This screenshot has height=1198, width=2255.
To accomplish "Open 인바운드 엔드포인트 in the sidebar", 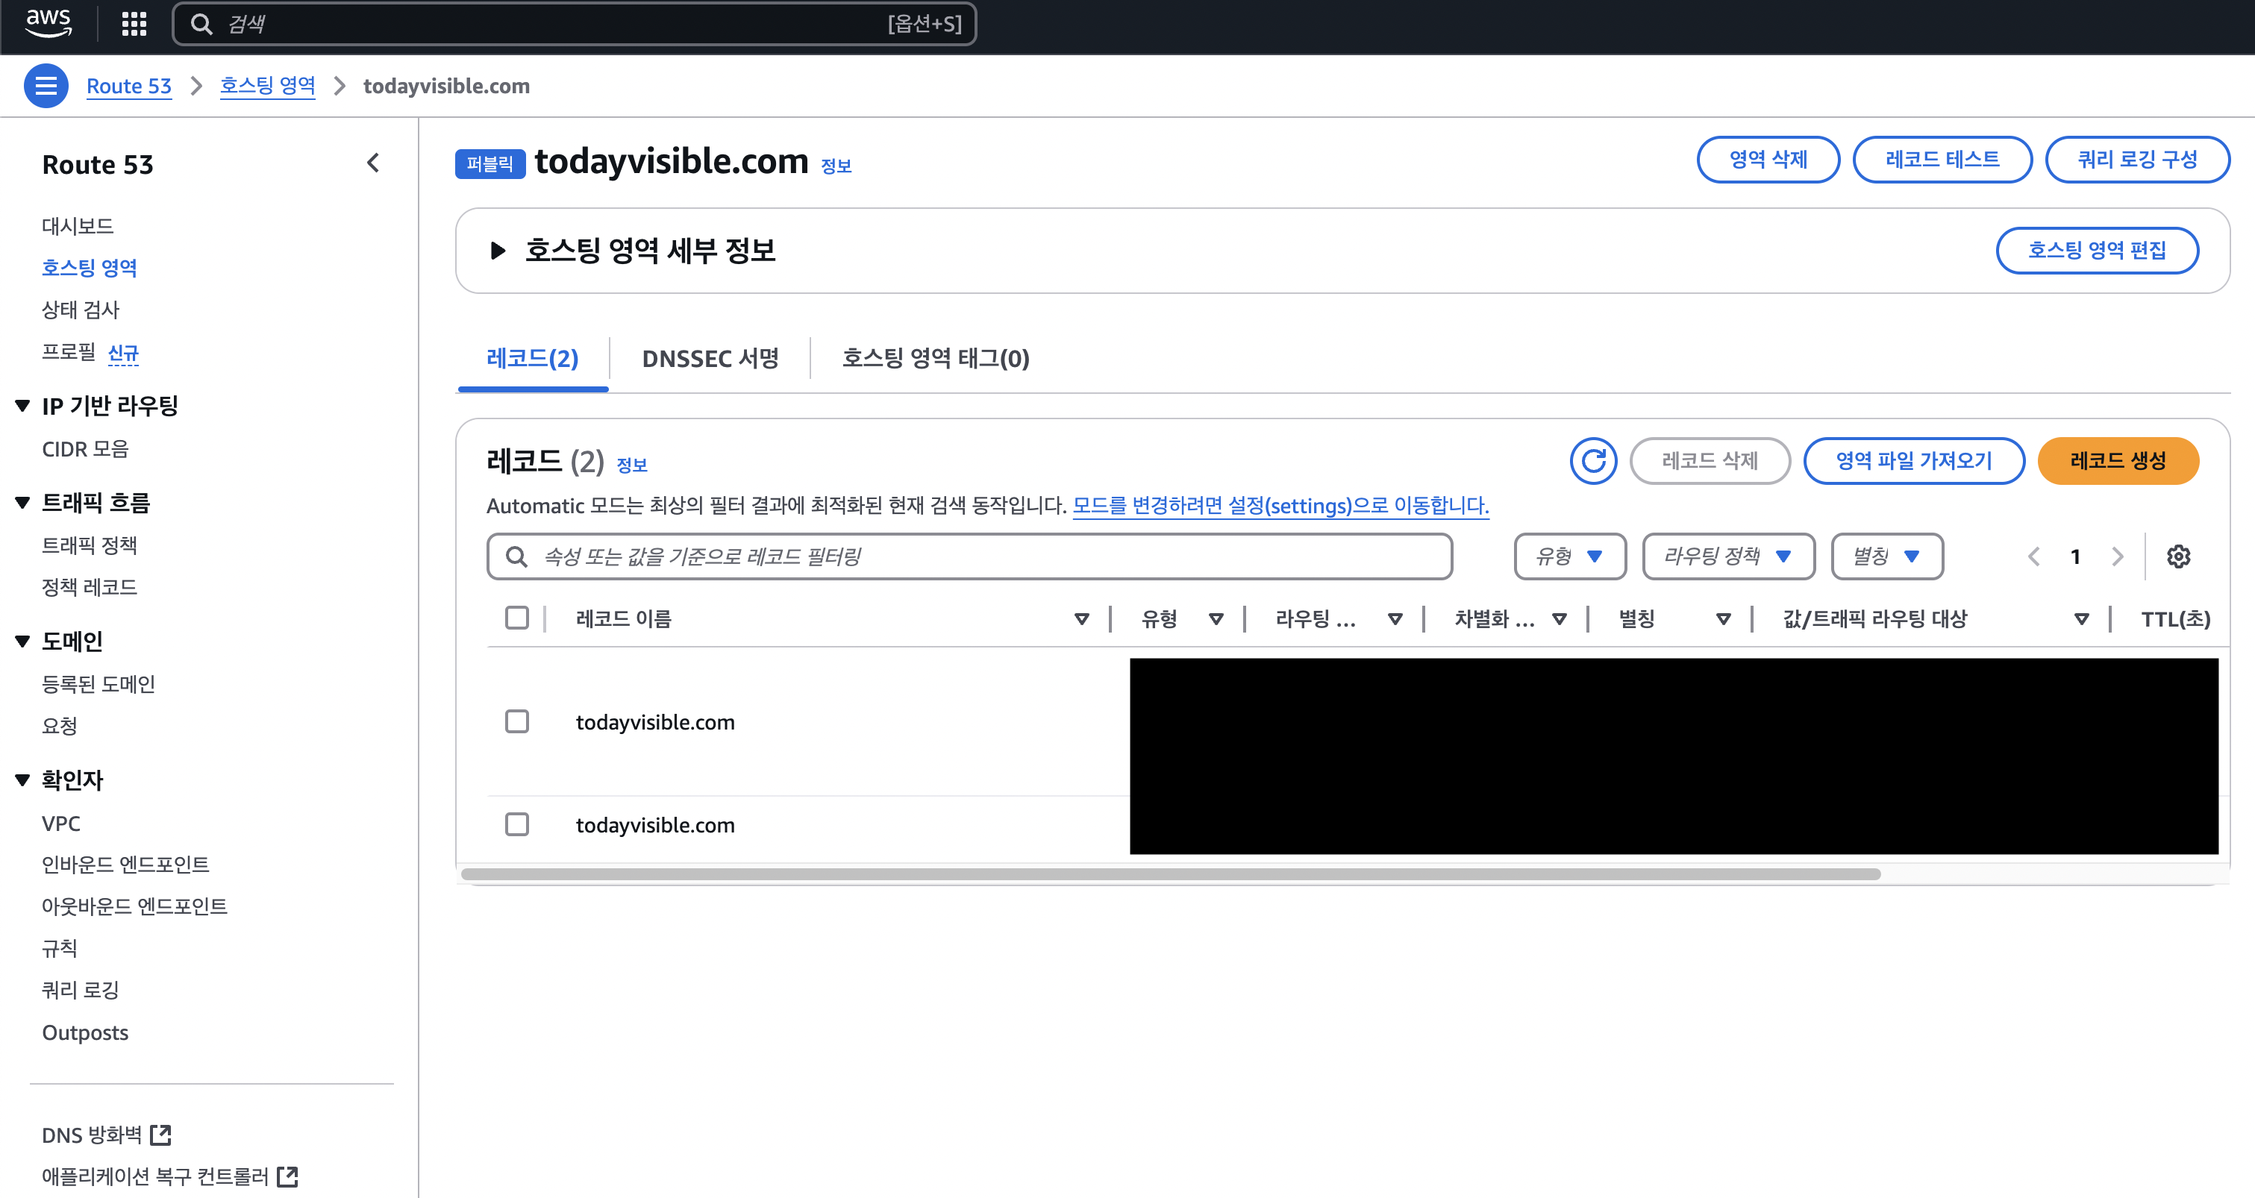I will tap(125, 865).
